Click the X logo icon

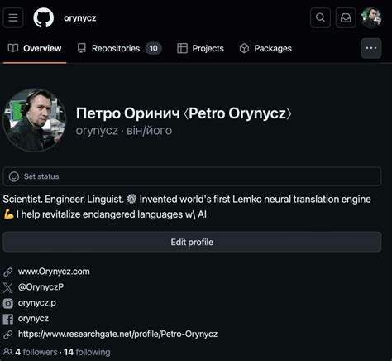(x=8, y=287)
